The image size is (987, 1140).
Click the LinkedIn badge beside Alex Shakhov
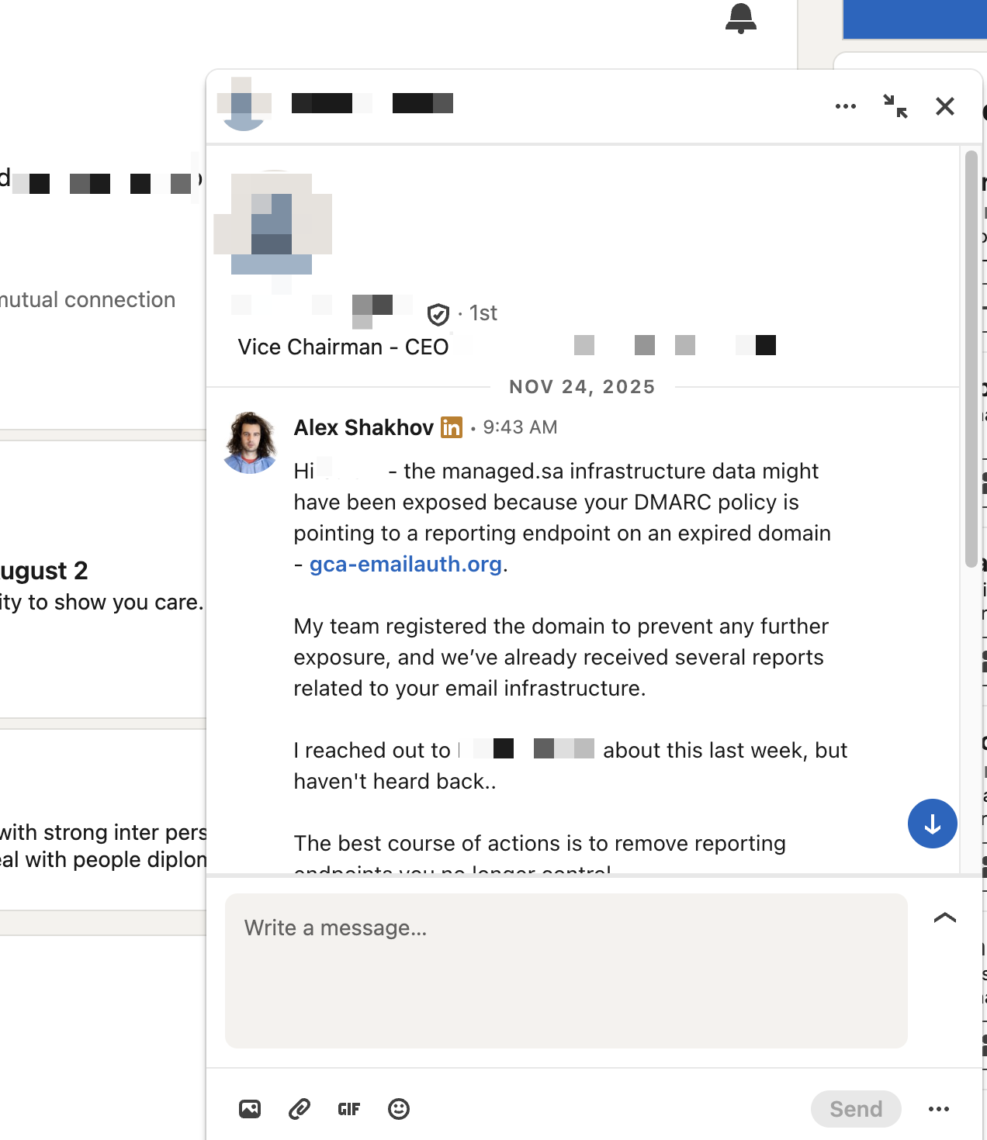tap(452, 427)
